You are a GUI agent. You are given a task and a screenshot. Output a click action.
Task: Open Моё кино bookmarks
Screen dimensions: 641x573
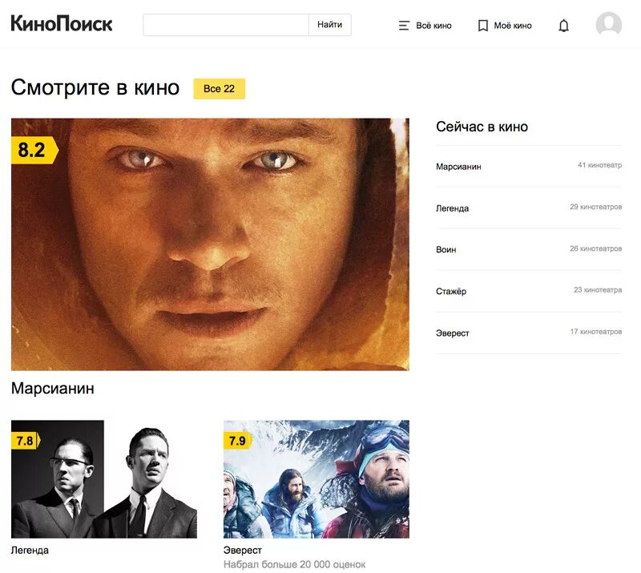point(505,26)
